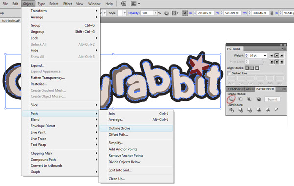294x186 pixels.
Task: Click the Unite shape mode icon
Action: pos(231,99)
